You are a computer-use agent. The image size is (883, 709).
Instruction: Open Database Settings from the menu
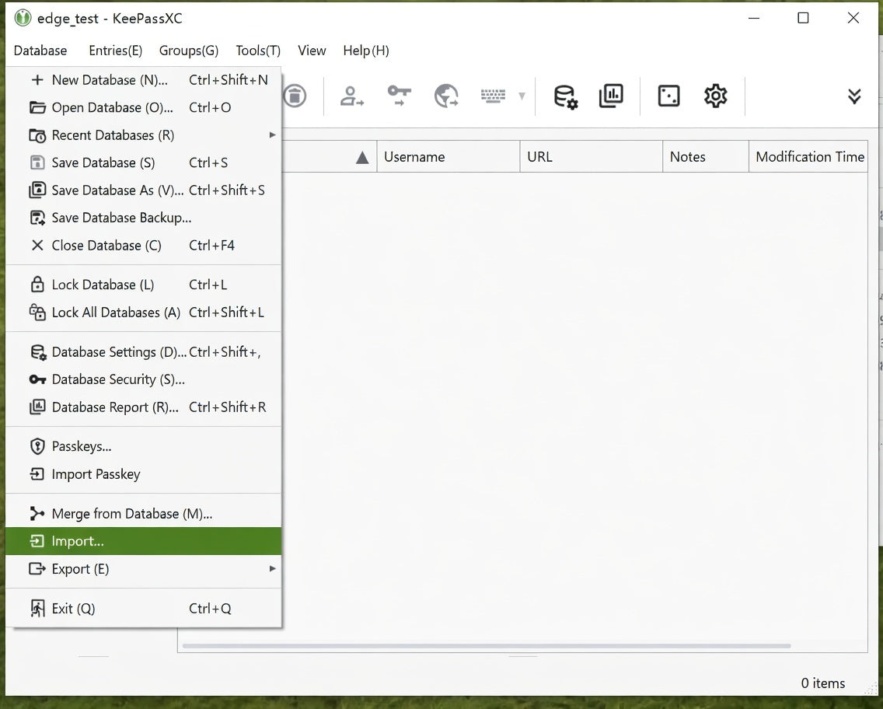click(x=144, y=352)
